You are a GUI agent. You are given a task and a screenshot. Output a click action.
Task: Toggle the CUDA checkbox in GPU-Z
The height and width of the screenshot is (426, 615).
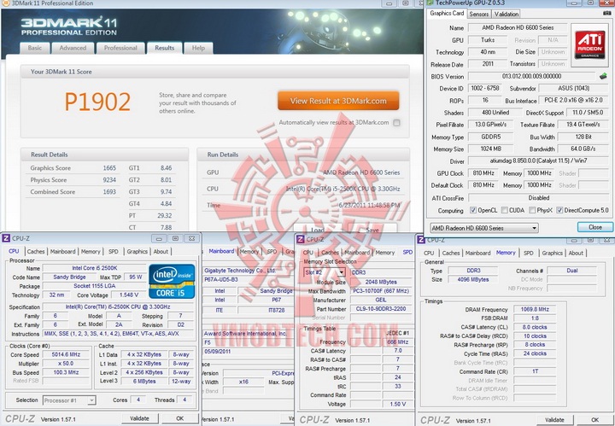coord(505,211)
